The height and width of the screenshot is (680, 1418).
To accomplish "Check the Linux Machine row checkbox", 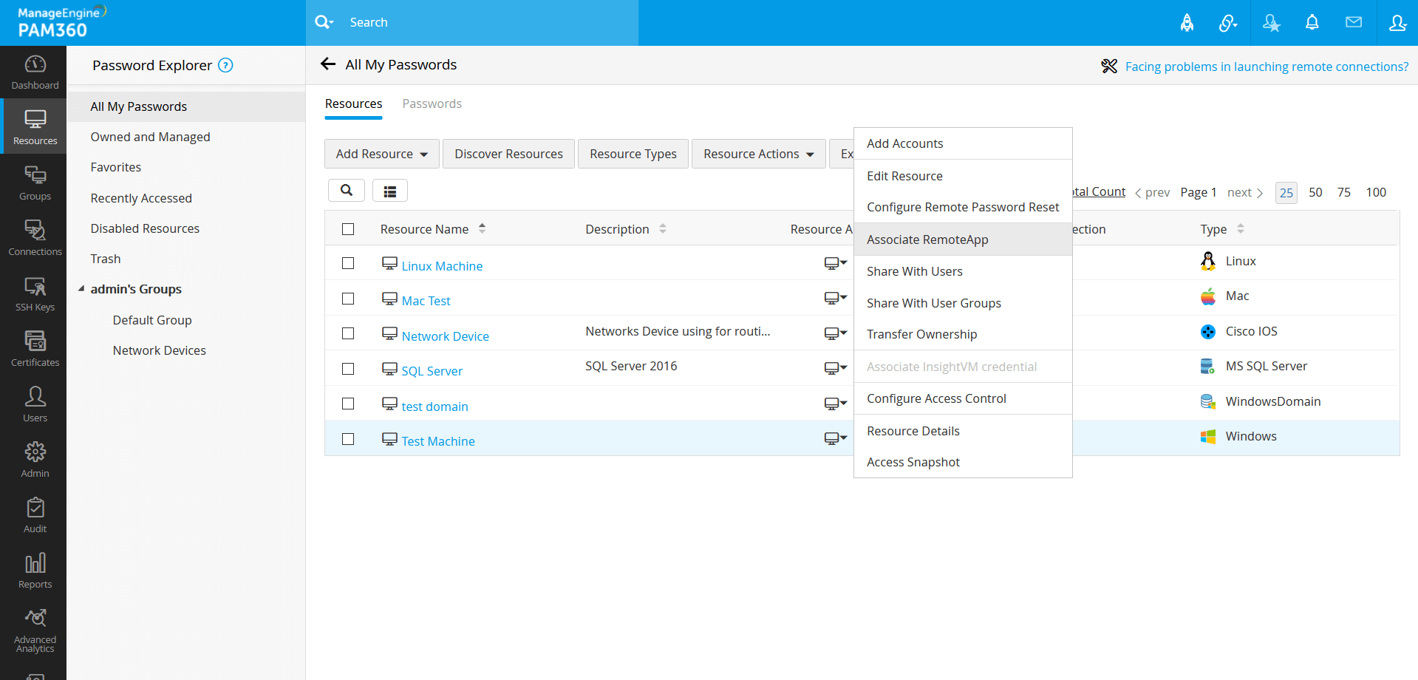I will (x=348, y=264).
